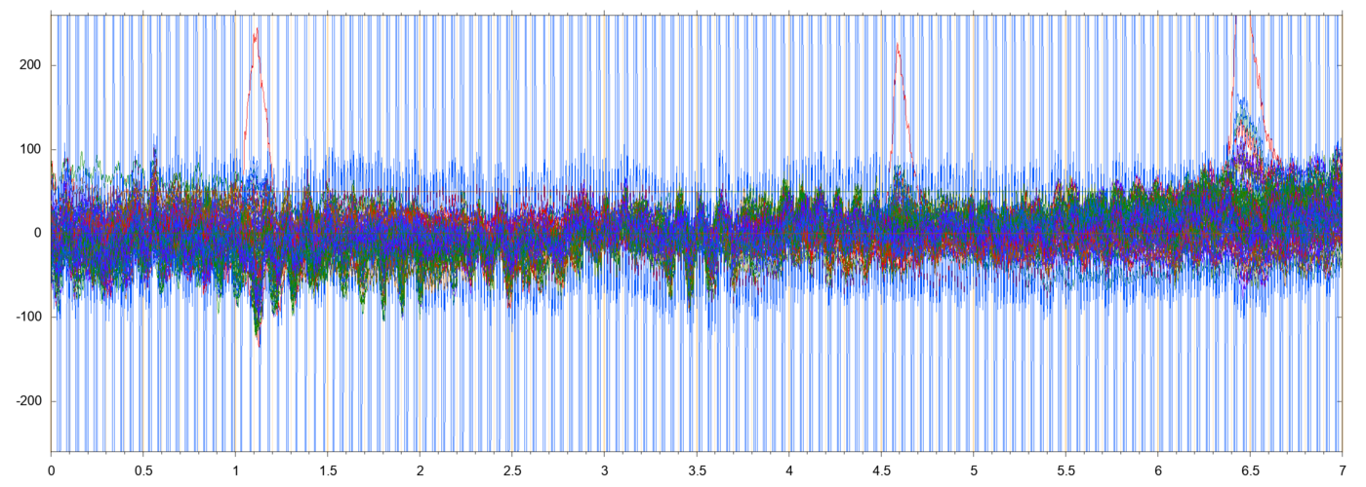Click the x-axis label 2.5
This screenshot has height=487, width=1366.
click(512, 469)
